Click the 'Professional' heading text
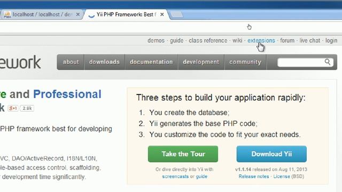Image resolution: width=342 pixels, height=192 pixels. 67,94
